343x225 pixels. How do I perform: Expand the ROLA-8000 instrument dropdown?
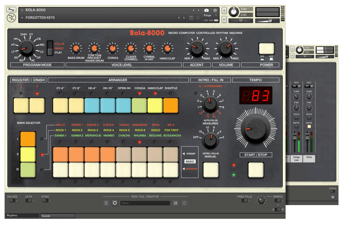click(22, 10)
